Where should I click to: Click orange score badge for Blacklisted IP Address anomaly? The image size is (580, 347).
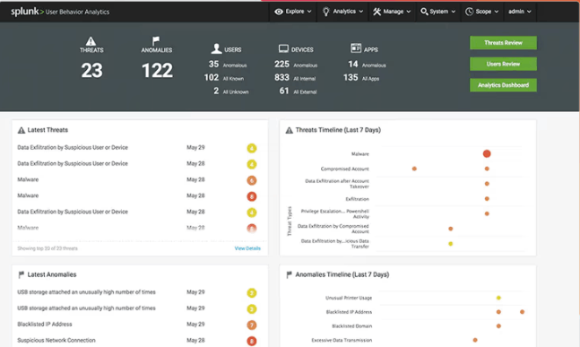[252, 325]
